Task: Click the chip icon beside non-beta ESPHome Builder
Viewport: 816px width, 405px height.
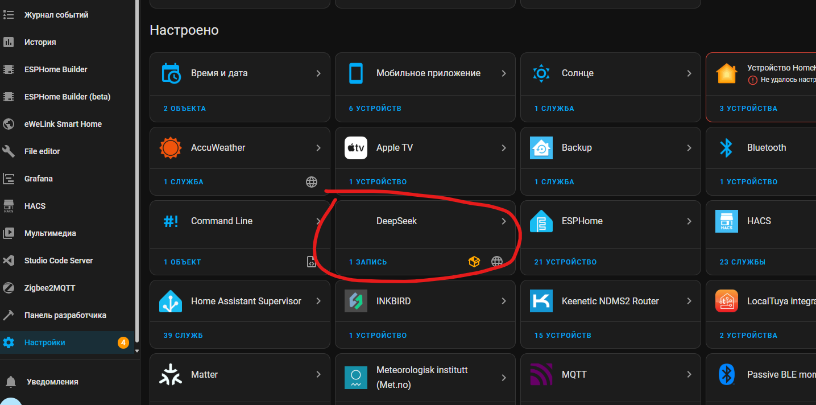Action: (x=9, y=69)
